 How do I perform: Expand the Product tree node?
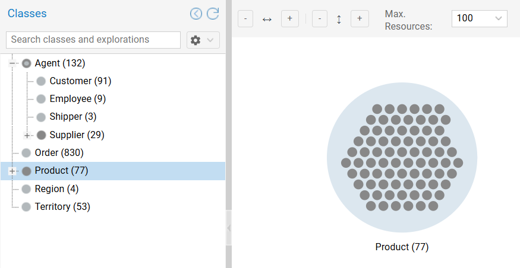(12, 171)
